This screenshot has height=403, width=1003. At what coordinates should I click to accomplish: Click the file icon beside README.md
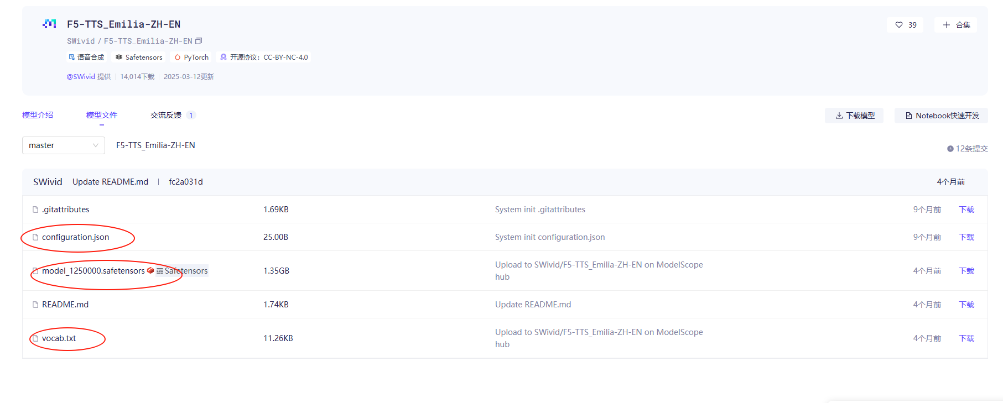[x=35, y=305]
